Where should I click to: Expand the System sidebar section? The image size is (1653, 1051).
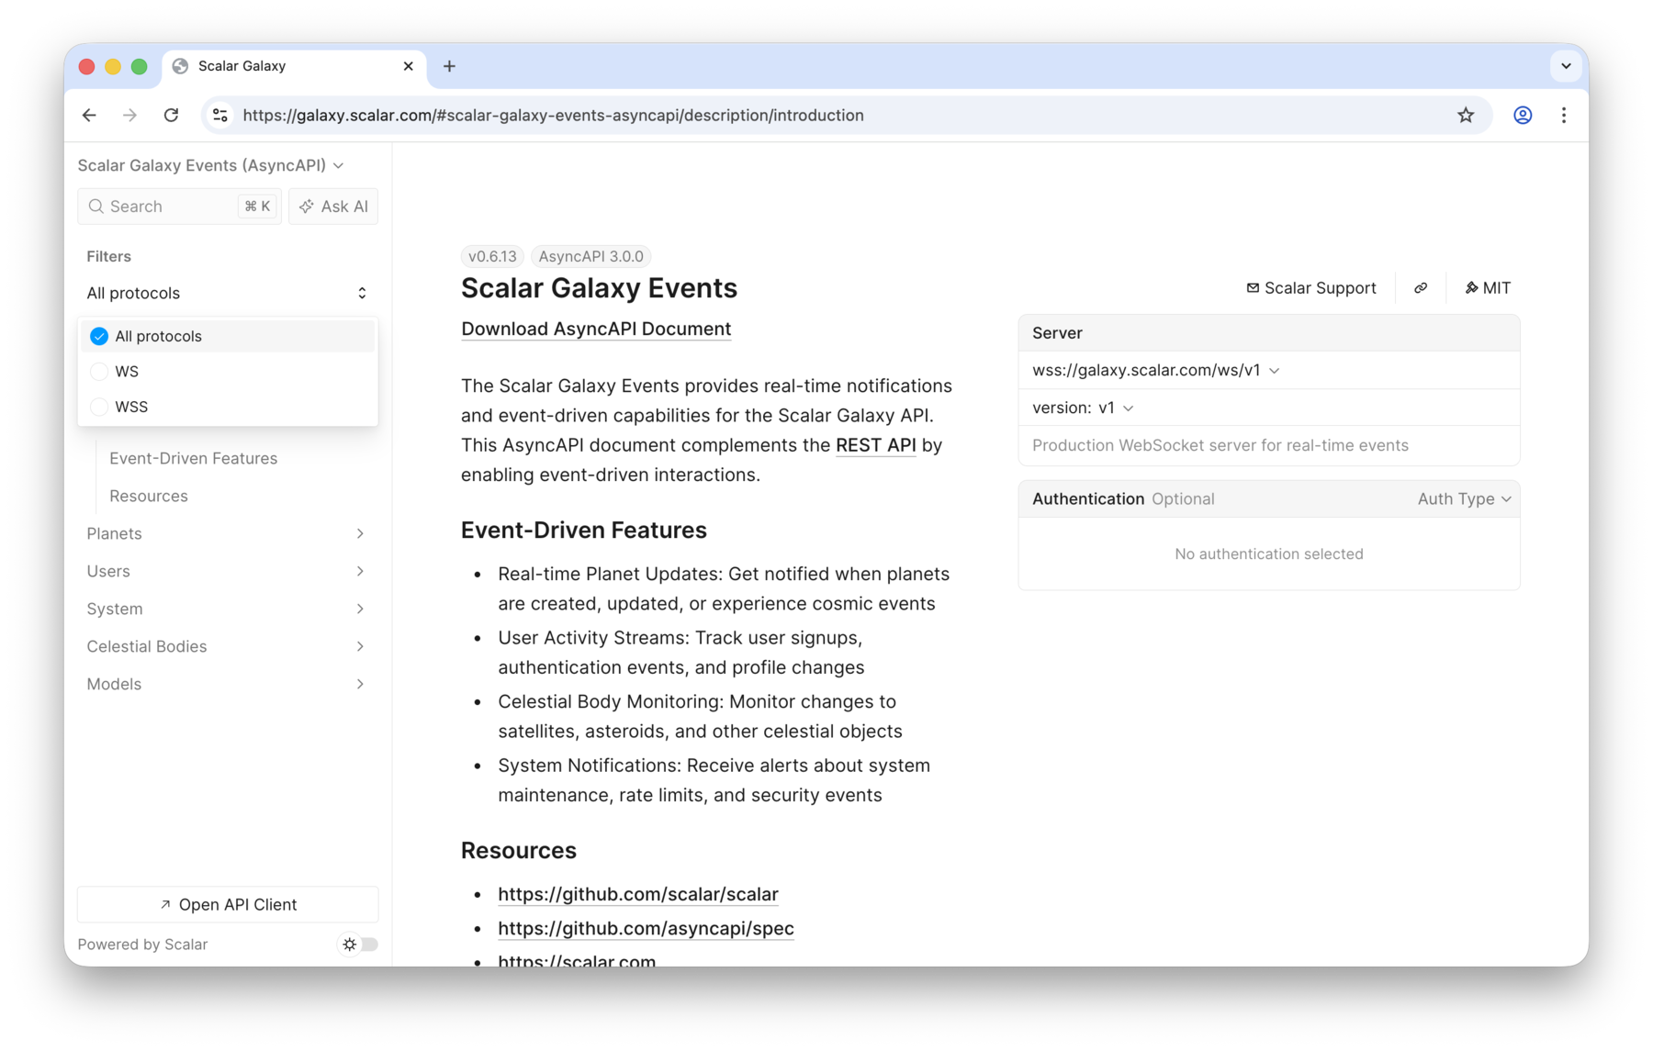pos(228,609)
